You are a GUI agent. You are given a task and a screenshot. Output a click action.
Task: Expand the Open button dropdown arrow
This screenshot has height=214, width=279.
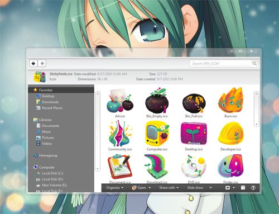(x=150, y=188)
